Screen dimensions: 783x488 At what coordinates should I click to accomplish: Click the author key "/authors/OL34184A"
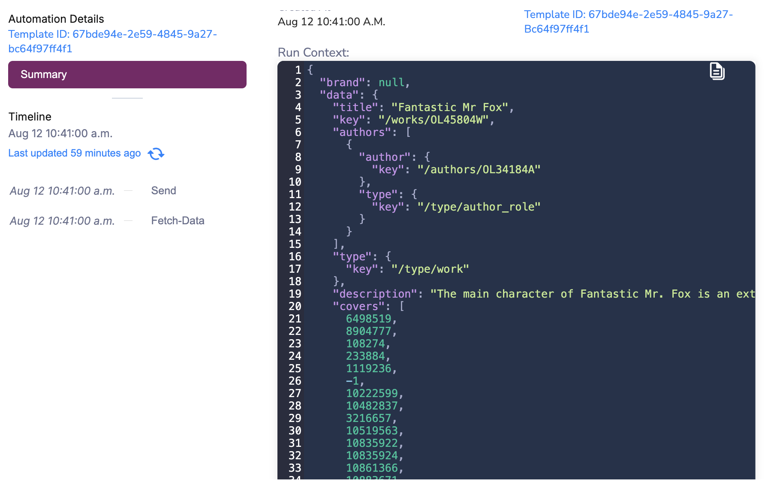479,169
